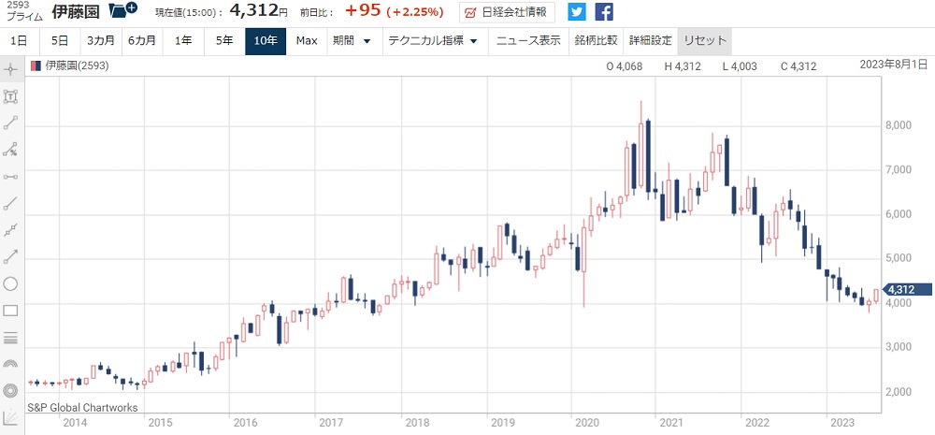Select the rectangle drawing tool
The height and width of the screenshot is (435, 935).
[10, 311]
